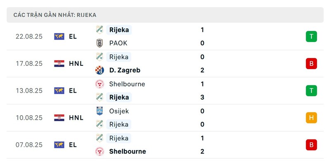Click the green T badge for PAOK match

311,37
